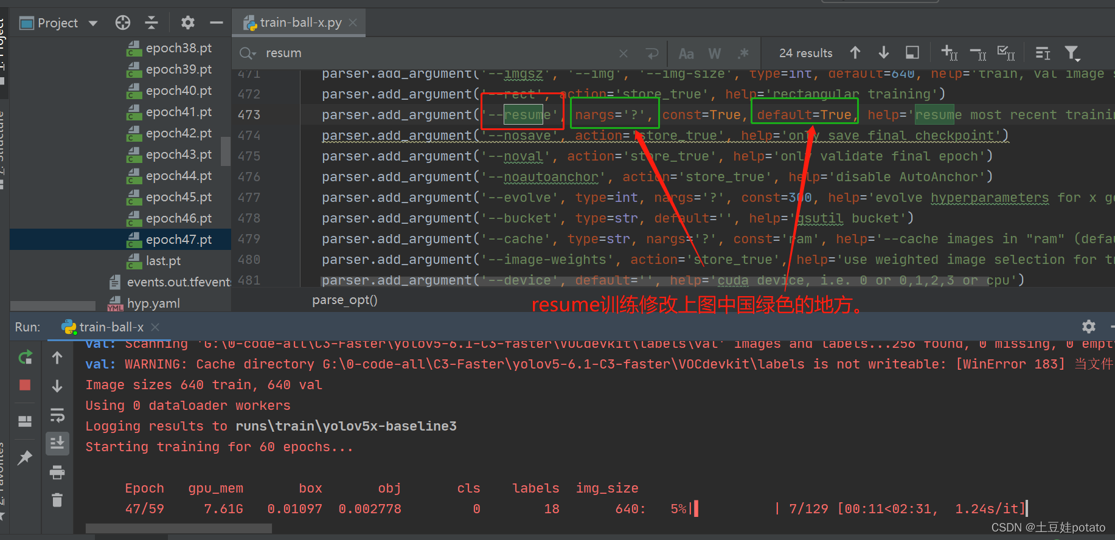Clear all console output
Screen dimensions: 1115x540
(57, 500)
